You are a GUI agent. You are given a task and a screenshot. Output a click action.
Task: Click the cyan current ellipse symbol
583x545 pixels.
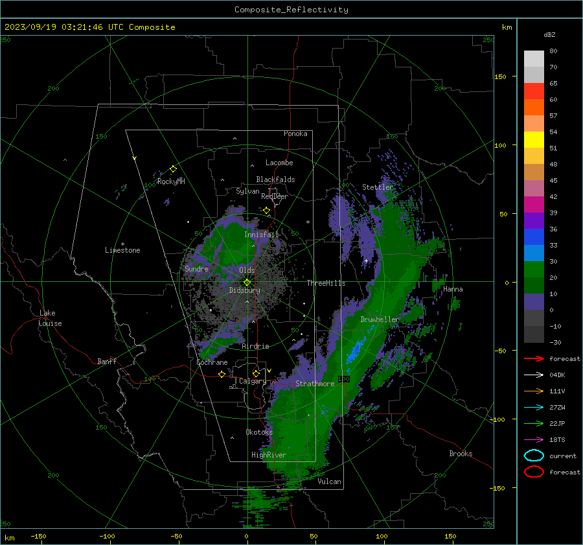click(x=534, y=456)
